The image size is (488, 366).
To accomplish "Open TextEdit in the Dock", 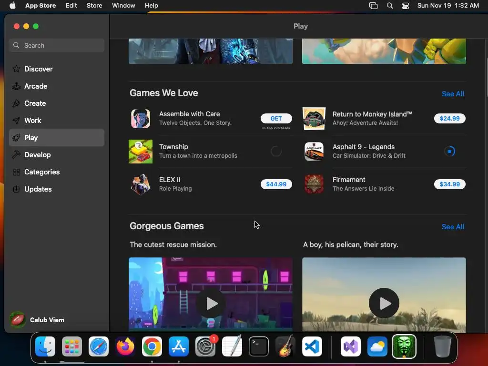I will point(232,346).
